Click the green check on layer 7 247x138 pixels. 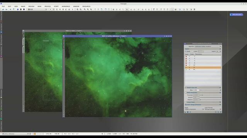point(186,69)
